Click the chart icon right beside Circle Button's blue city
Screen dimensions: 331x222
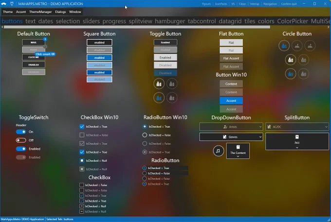pyautogui.click(x=297, y=46)
